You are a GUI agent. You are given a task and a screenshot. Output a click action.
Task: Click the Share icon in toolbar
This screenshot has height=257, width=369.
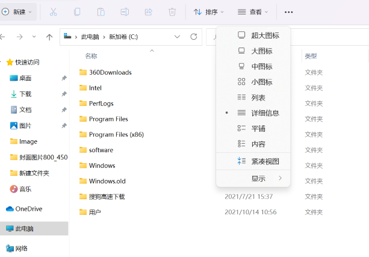point(149,12)
